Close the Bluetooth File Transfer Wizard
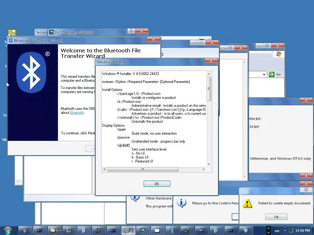Screen dimensions: 314x235 click(153, 39)
